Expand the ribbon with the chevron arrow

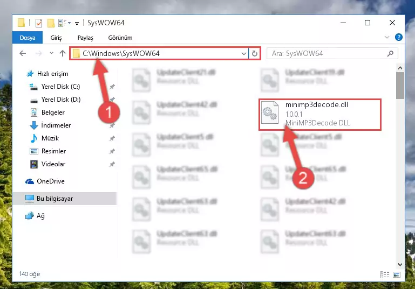[387, 37]
